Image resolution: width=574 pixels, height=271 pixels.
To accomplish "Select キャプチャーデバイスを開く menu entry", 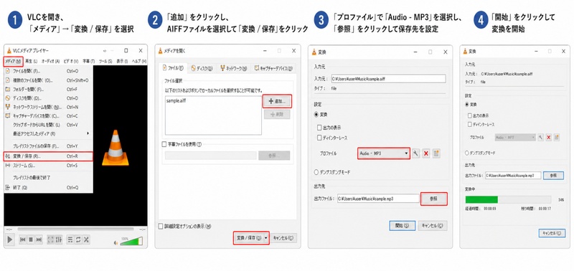I will point(48,116).
